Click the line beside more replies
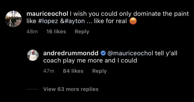 click(x=33, y=89)
